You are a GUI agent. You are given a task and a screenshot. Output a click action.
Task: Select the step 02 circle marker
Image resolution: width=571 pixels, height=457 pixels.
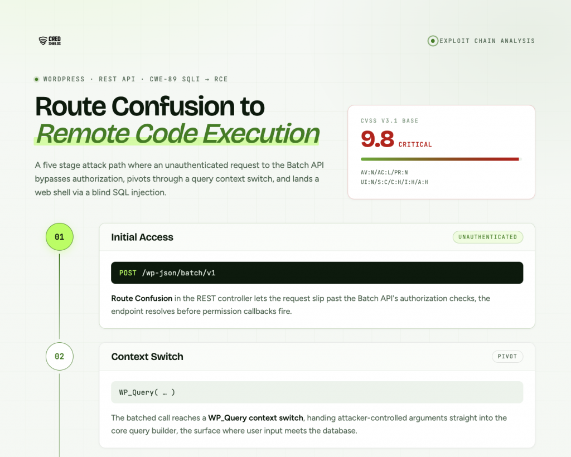pos(59,356)
